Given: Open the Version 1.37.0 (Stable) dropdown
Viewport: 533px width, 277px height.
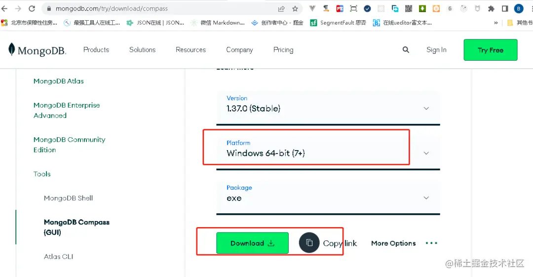Looking at the screenshot, I should (x=328, y=108).
